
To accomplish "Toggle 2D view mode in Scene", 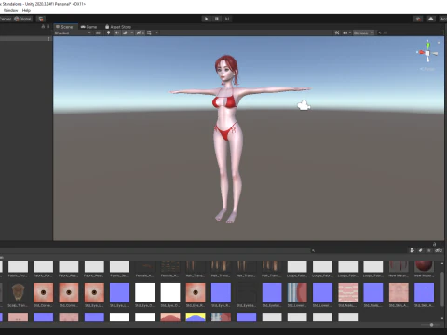I will 98,33.
